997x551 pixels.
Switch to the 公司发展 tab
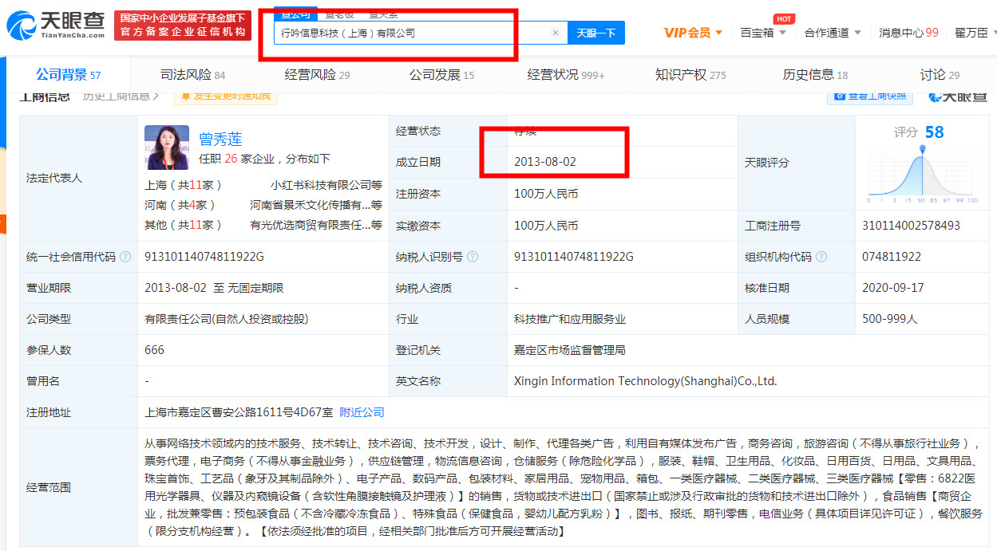(x=441, y=75)
